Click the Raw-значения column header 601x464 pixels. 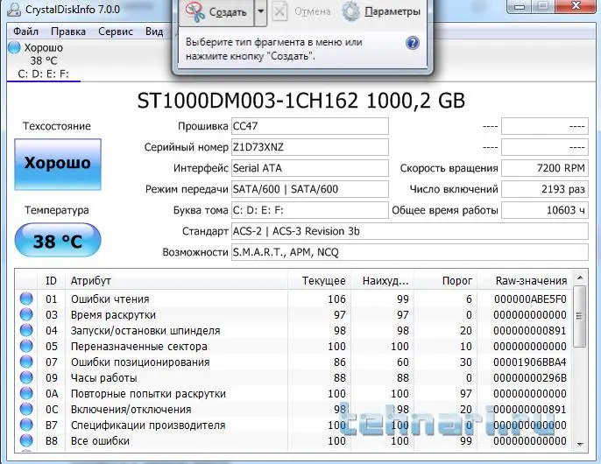pos(524,281)
